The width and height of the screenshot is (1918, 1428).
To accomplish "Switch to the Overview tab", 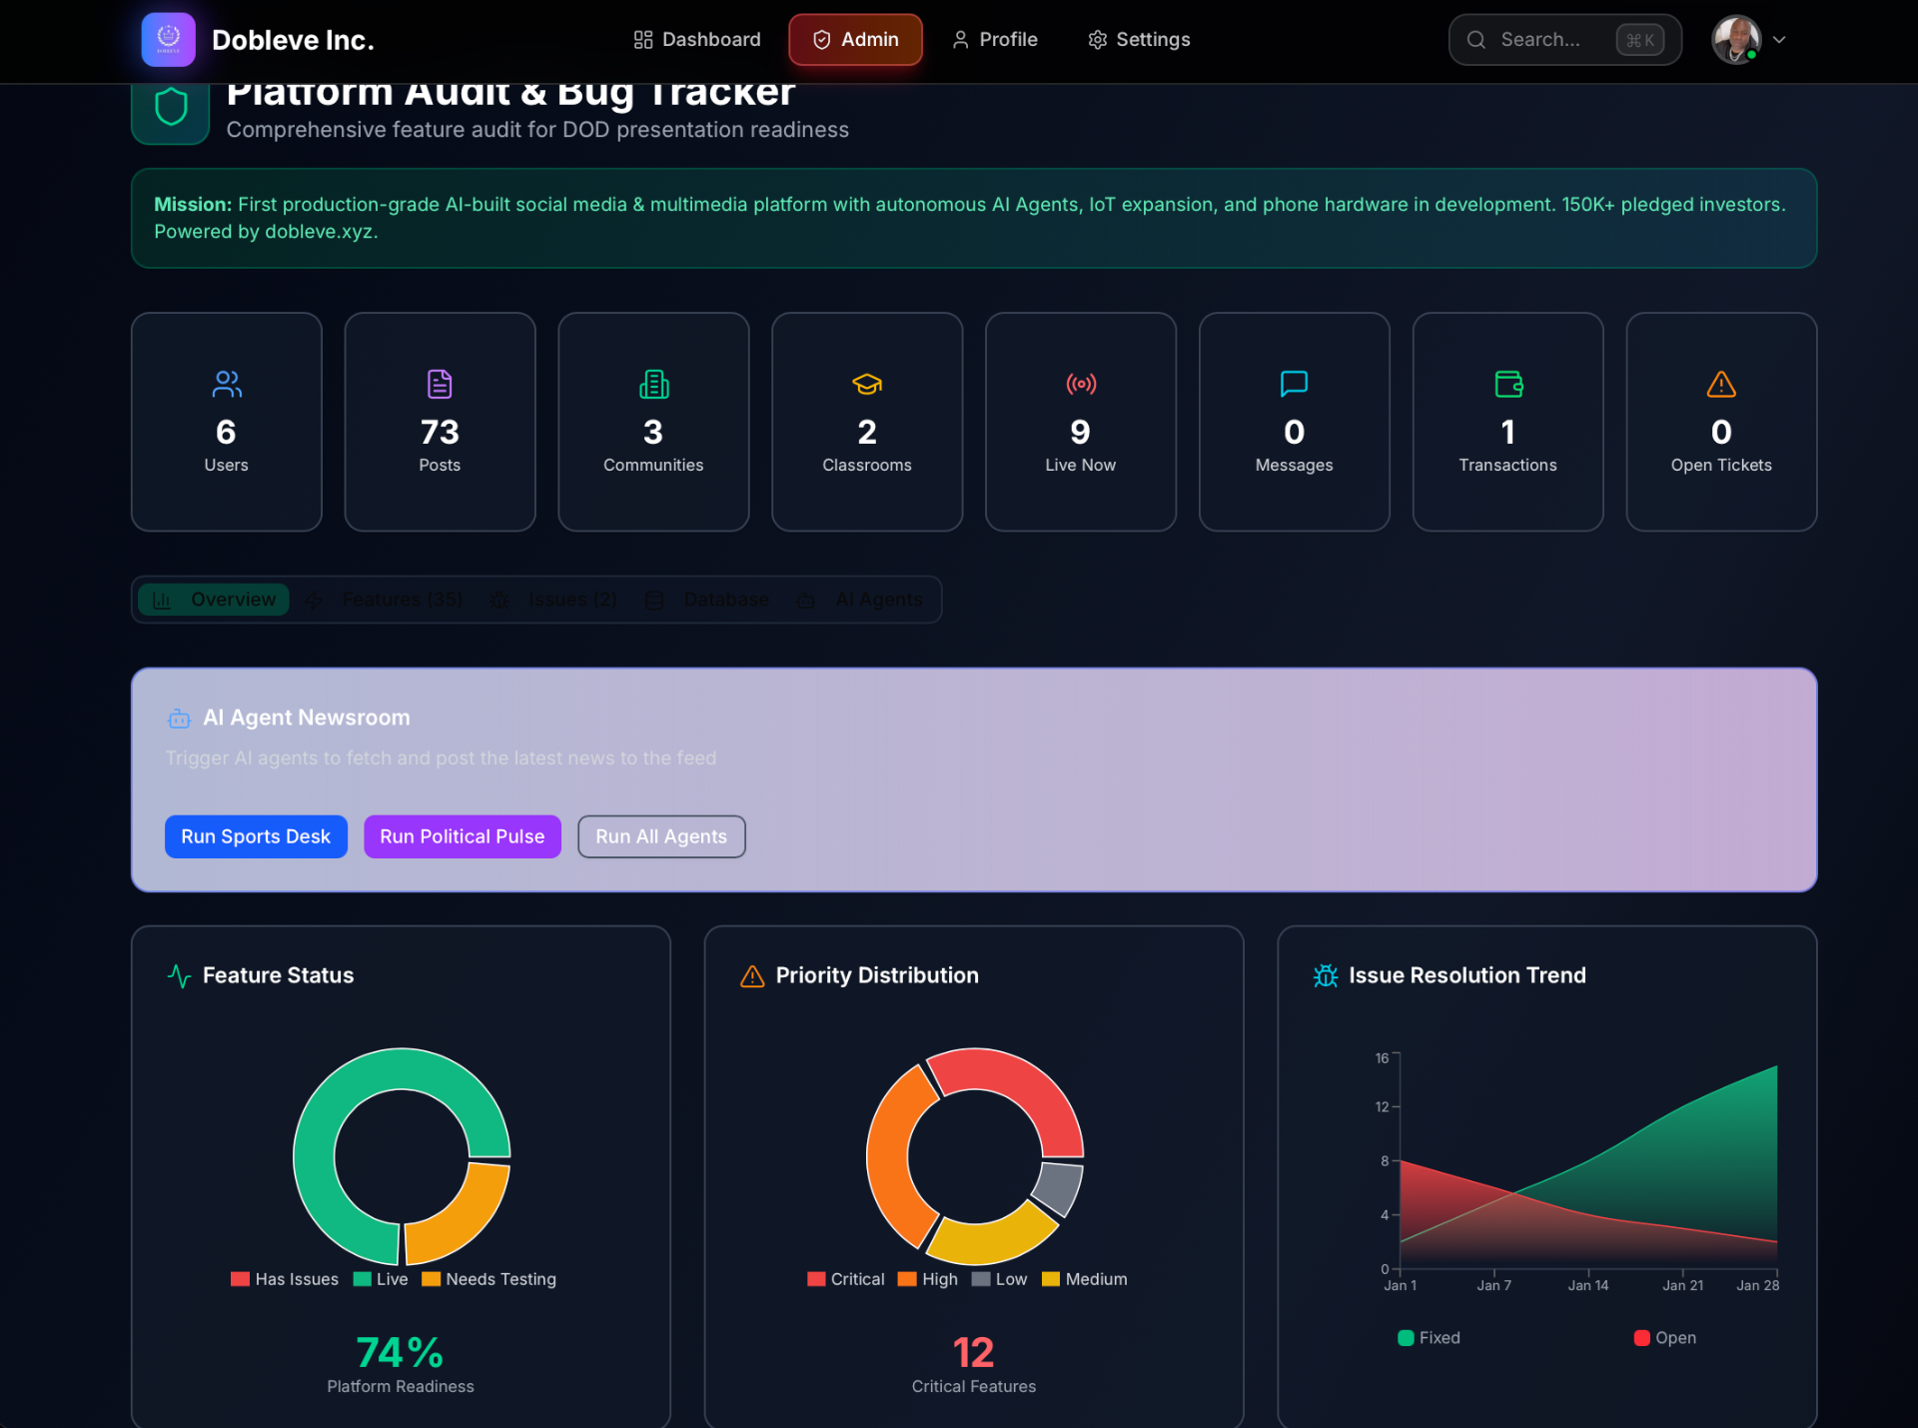I will 214,600.
